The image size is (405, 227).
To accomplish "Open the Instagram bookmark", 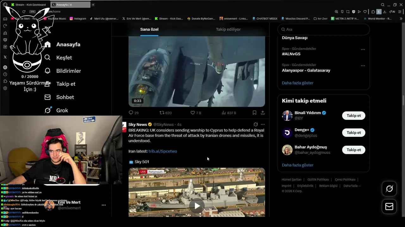I will (x=78, y=19).
